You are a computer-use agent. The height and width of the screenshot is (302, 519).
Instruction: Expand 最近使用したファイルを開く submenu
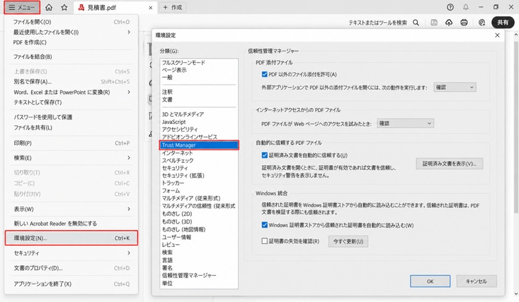[x=71, y=32]
